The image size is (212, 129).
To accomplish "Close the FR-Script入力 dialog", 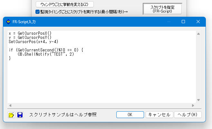I will pyautogui.click(x=198, y=22).
